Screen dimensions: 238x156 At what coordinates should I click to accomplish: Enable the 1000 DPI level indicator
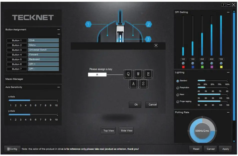coord(183,63)
